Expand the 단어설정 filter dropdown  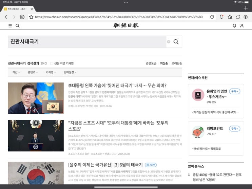coord(70,72)
